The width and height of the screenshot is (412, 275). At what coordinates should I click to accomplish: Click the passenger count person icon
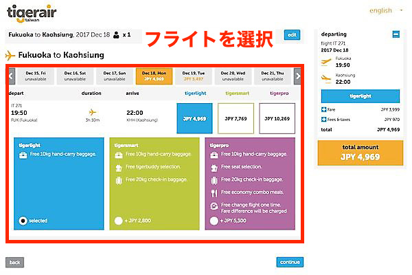(116, 35)
